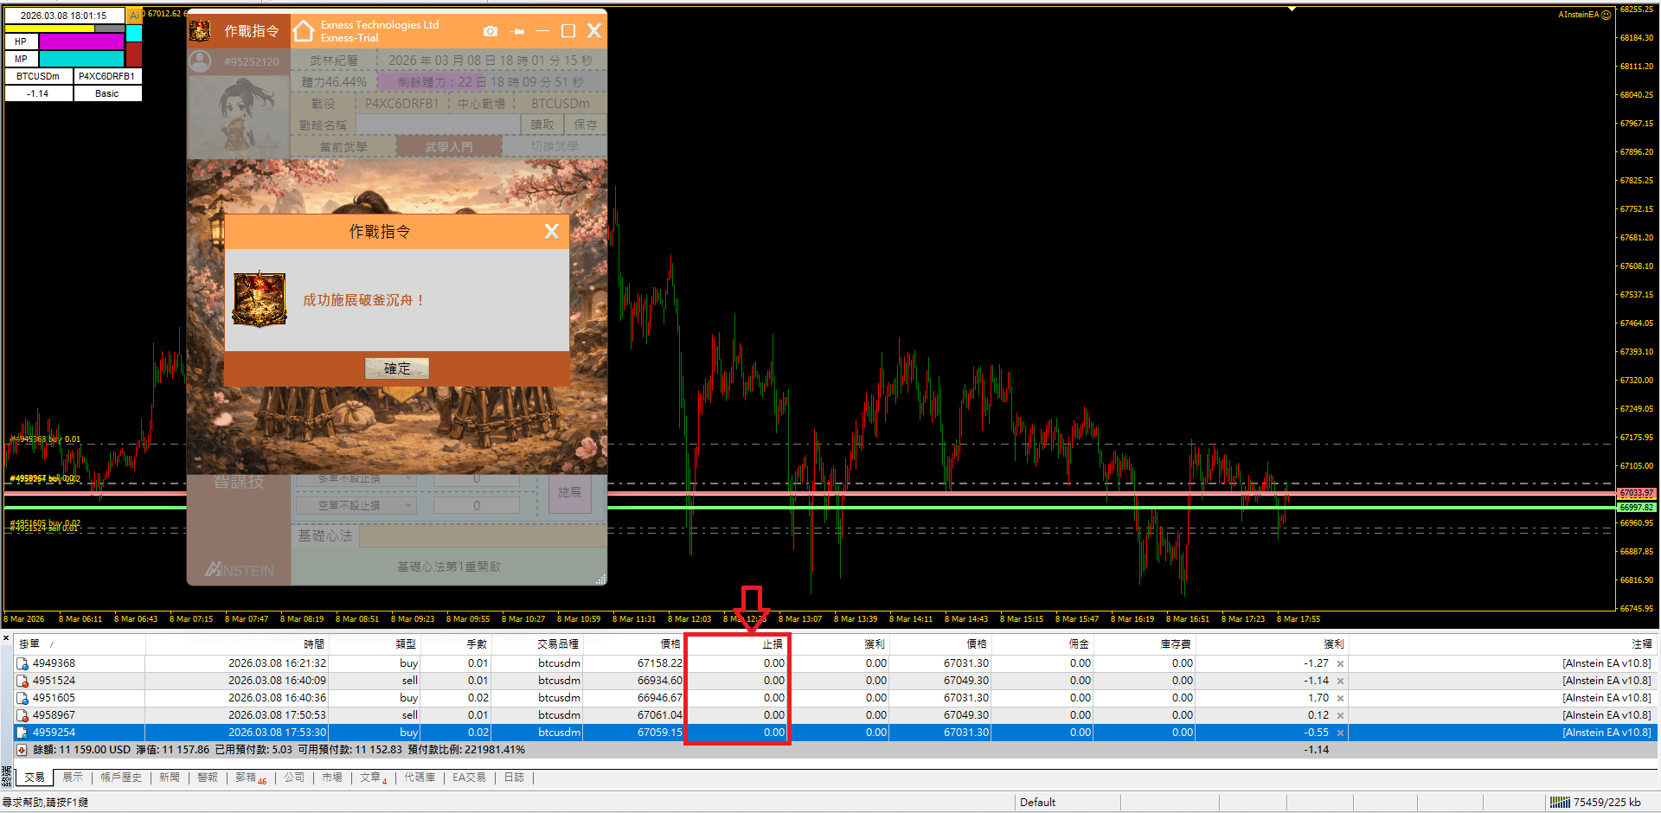
Task: Sort orders by the 止損 column header
Action: pos(737,644)
